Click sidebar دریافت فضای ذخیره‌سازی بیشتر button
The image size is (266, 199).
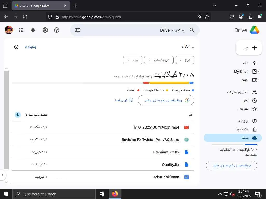coord(231,166)
